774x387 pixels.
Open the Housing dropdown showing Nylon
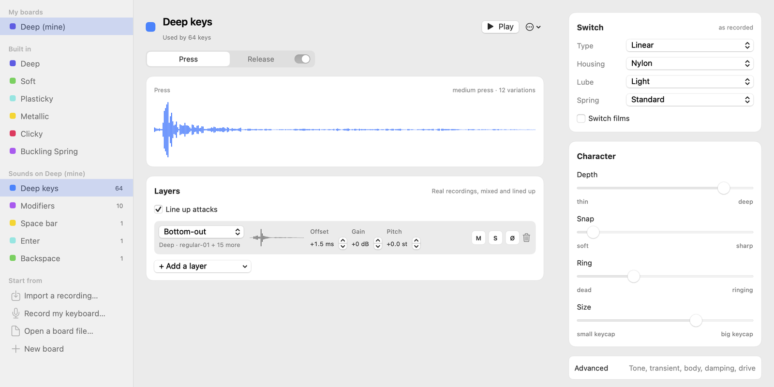(x=689, y=63)
